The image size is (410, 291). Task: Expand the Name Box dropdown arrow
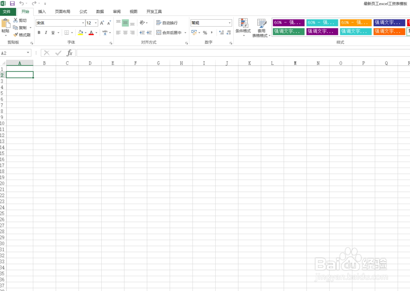point(28,53)
